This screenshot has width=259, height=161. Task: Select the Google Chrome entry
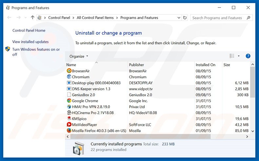[85, 101]
